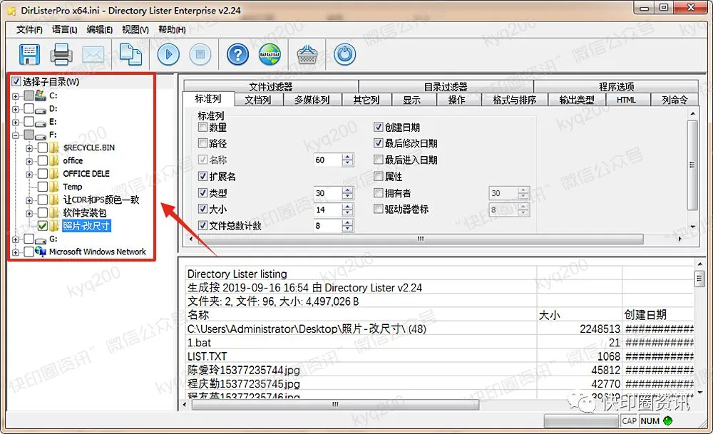Enable the 最后进入日期 checkbox
Viewport: 713px width, 434px height.
(379, 160)
